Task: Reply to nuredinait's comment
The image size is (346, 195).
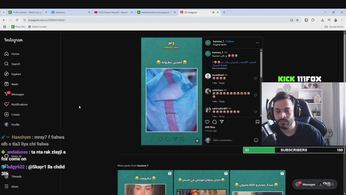Action: click(222, 83)
